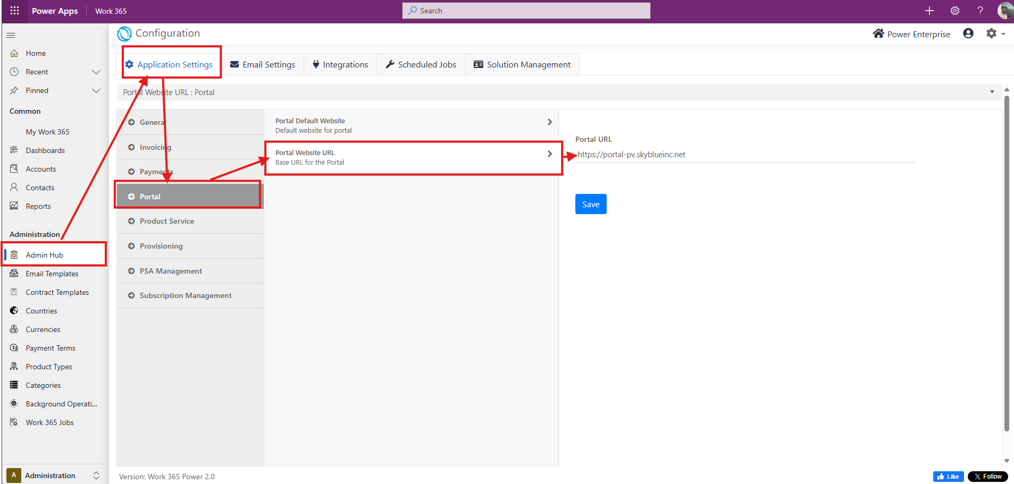Expand the Recent section chevron
The height and width of the screenshot is (484, 1014).
[96, 72]
